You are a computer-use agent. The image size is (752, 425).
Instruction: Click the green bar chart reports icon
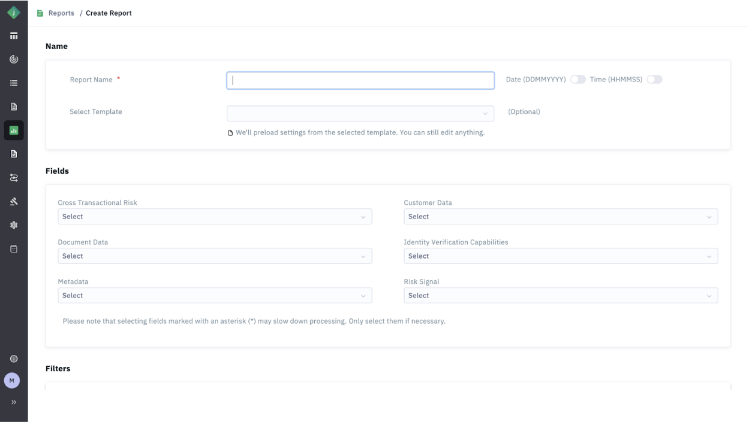13,130
